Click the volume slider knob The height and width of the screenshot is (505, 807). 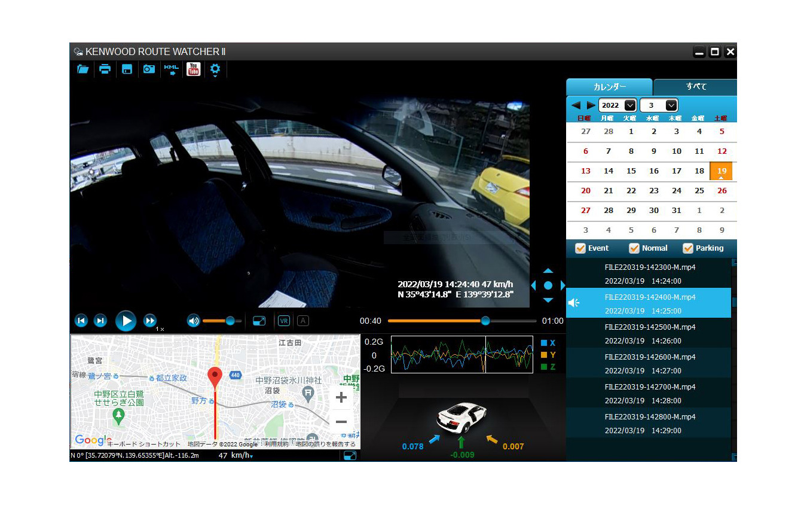click(230, 321)
